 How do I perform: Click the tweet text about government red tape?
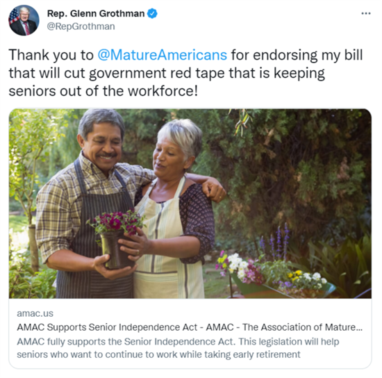pyautogui.click(x=185, y=73)
